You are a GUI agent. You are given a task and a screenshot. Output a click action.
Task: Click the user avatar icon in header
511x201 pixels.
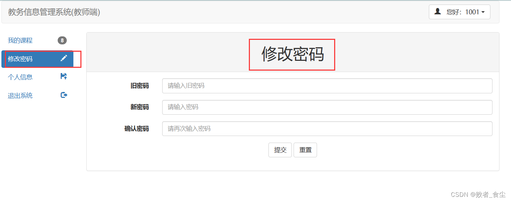coord(438,12)
